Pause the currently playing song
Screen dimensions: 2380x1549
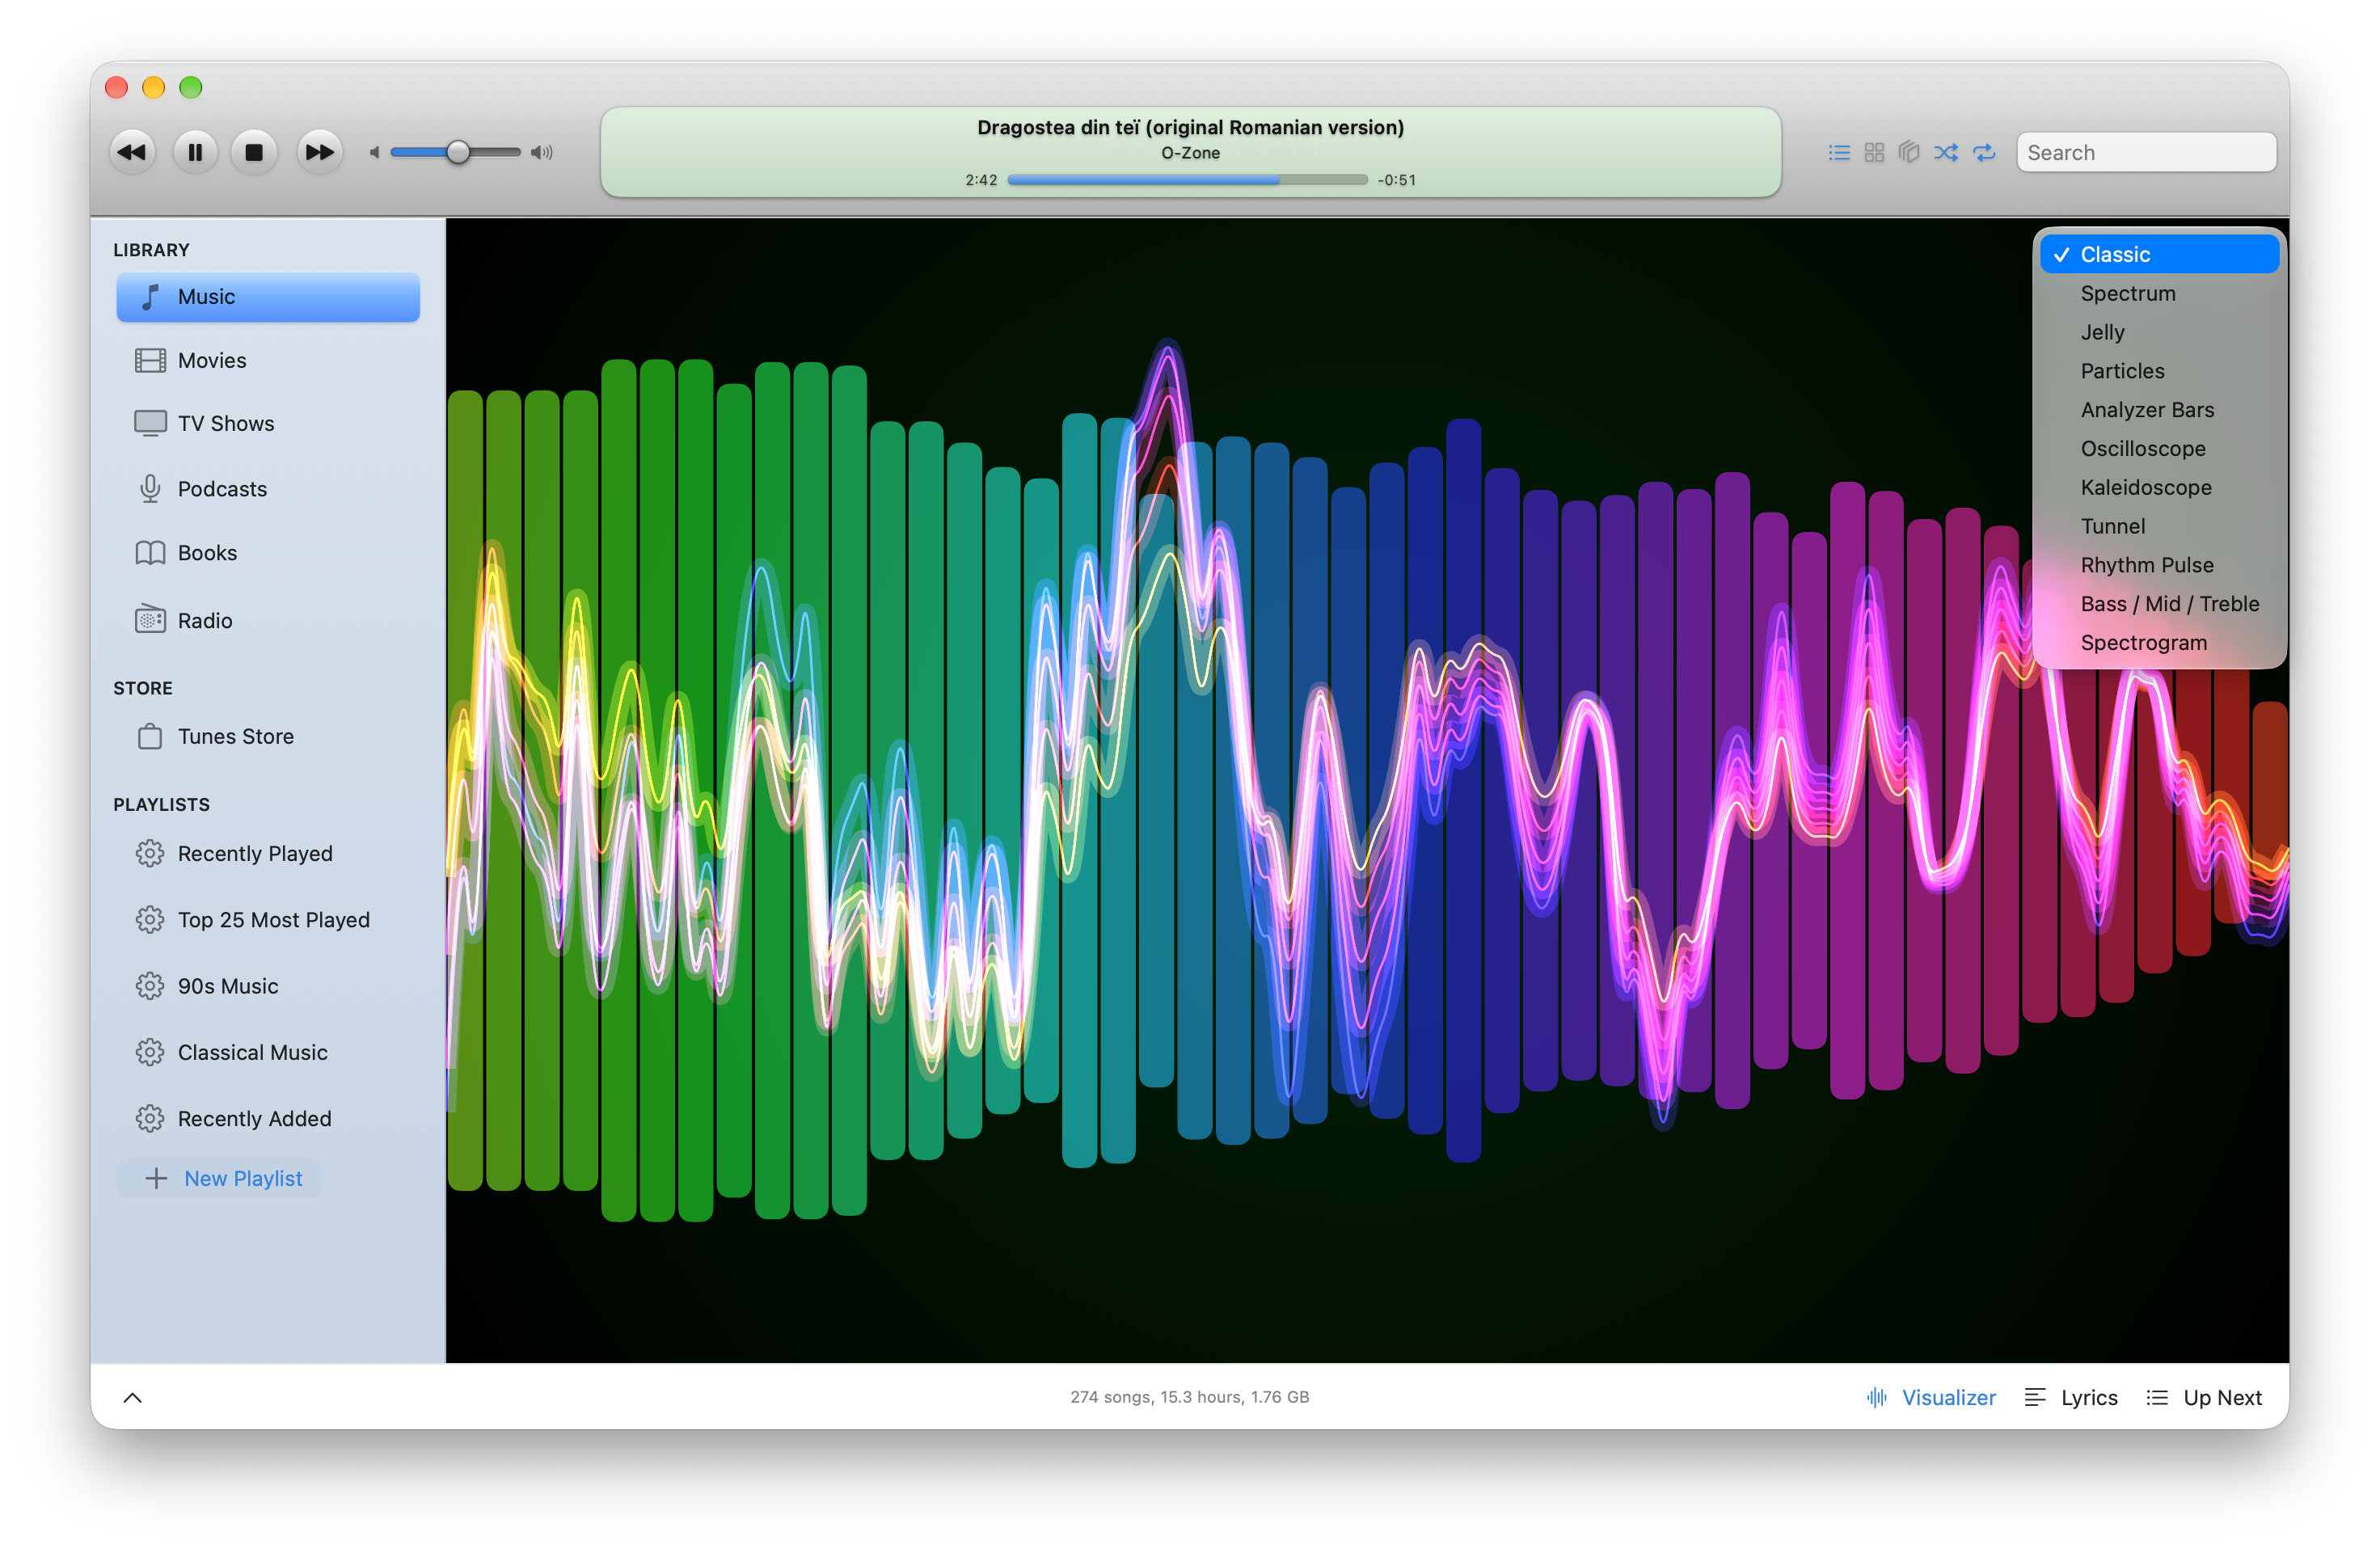pyautogui.click(x=195, y=152)
